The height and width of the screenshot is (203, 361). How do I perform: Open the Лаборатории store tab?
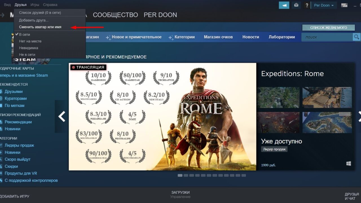pyautogui.click(x=282, y=37)
